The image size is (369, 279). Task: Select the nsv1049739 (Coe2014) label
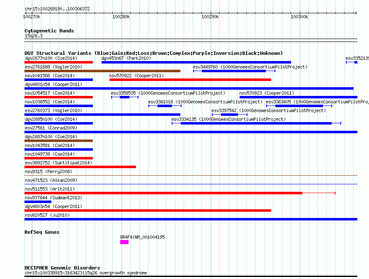(50, 154)
